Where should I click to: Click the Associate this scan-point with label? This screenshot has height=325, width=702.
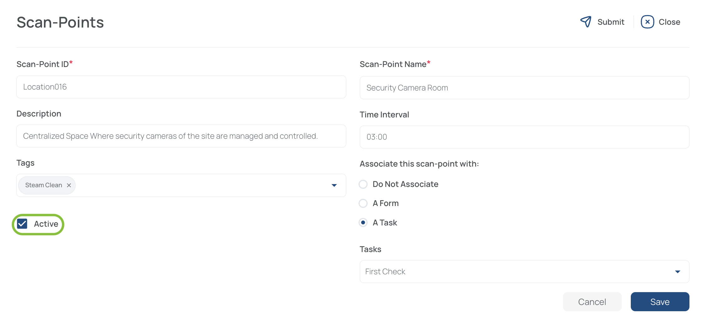click(x=419, y=164)
